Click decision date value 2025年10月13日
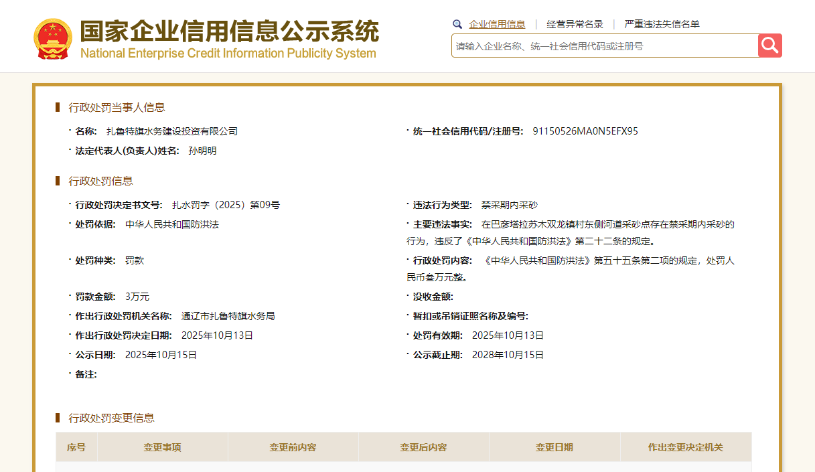Screen dimensions: 815x472 (217, 335)
